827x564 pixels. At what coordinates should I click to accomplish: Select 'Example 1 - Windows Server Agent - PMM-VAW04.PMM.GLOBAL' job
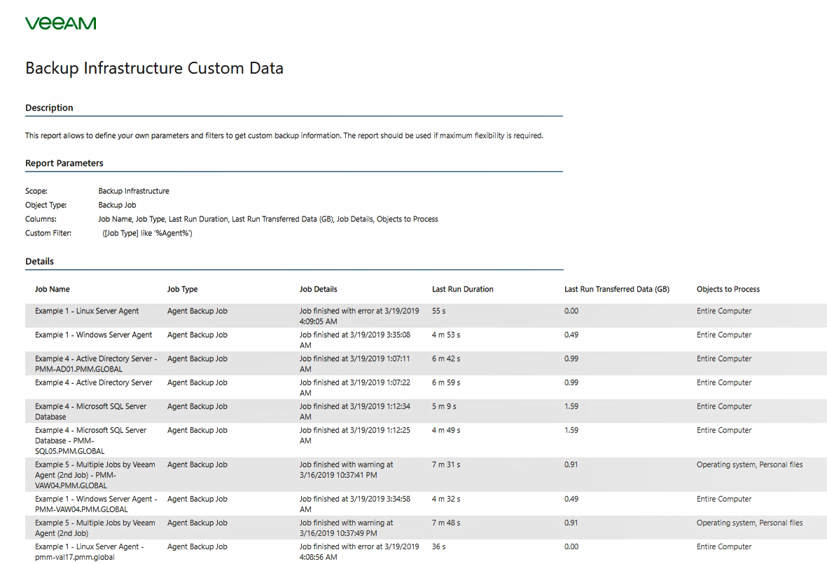tap(96, 504)
